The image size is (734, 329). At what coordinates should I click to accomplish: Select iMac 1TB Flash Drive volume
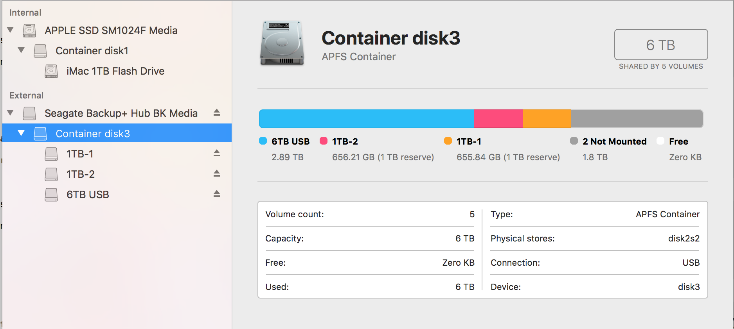click(115, 71)
